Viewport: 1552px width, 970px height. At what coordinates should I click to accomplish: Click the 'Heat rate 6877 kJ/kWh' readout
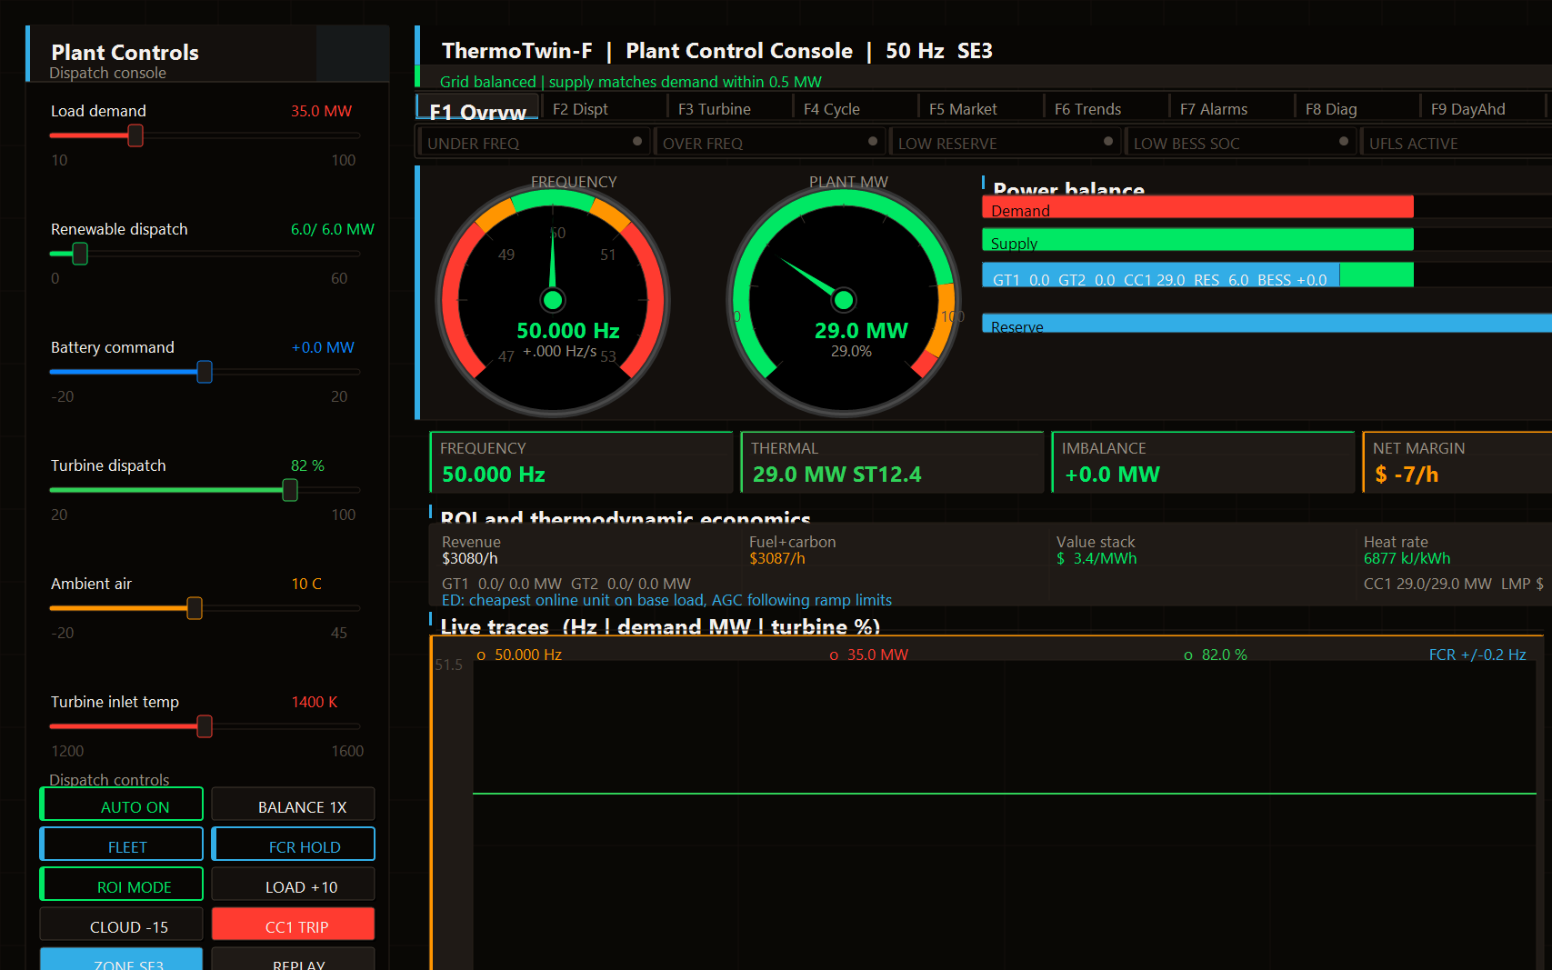pyautogui.click(x=1407, y=550)
